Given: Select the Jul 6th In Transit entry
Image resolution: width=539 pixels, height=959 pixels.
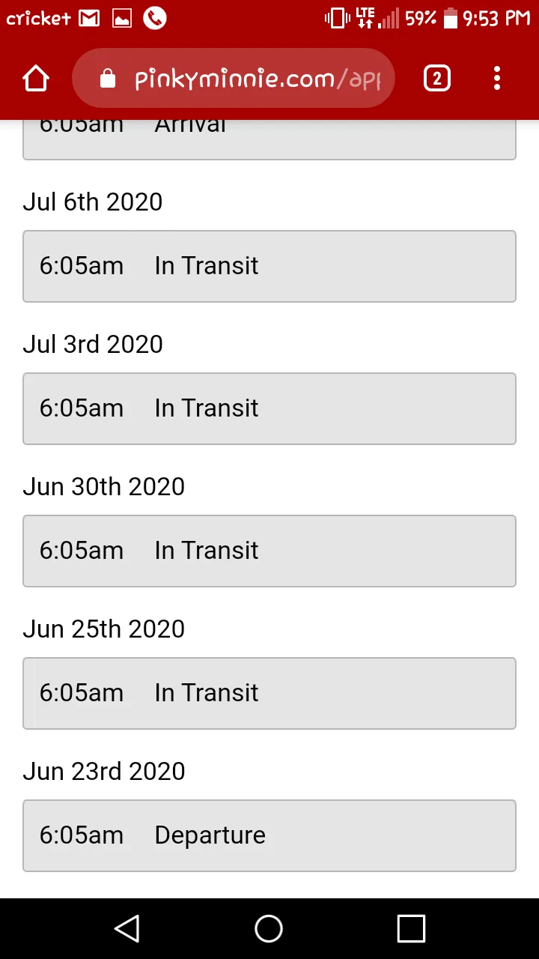Looking at the screenshot, I should click(x=269, y=267).
